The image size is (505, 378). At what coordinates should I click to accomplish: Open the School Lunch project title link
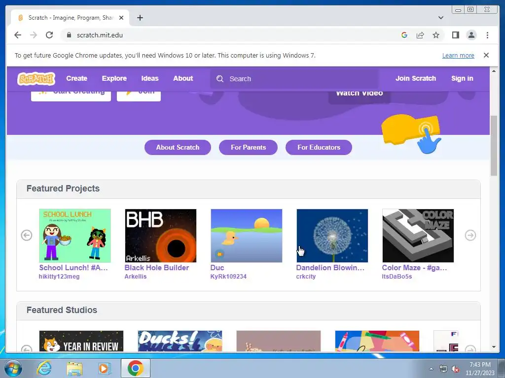(73, 268)
